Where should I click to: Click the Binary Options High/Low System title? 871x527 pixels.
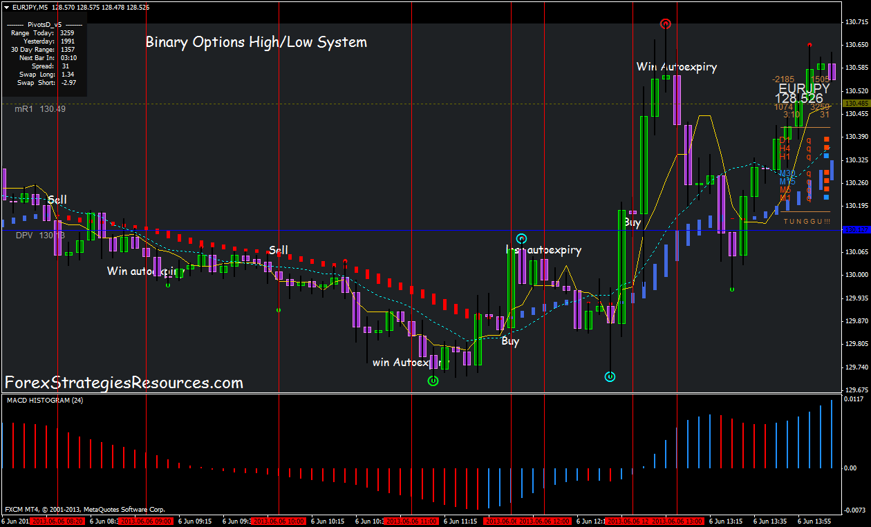[256, 42]
